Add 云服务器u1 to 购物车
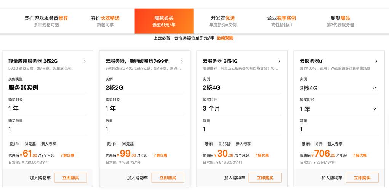Screen dimensions: 389x190 pyautogui.click(x=332, y=178)
